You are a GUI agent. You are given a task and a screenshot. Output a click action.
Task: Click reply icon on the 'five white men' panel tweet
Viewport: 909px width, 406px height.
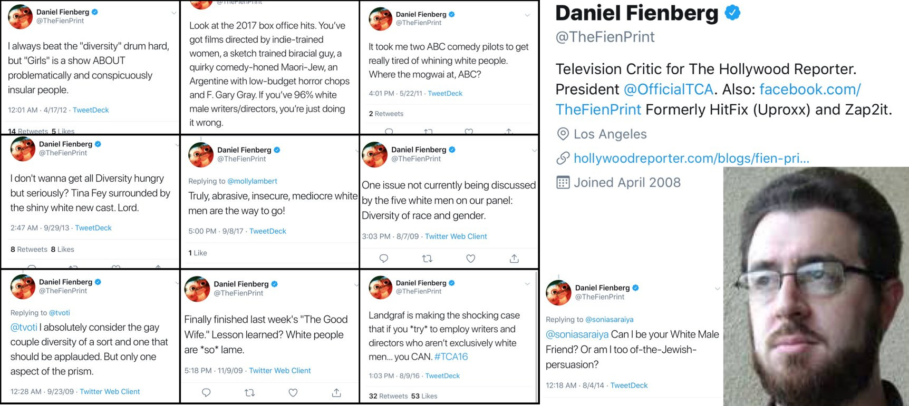coord(384,259)
